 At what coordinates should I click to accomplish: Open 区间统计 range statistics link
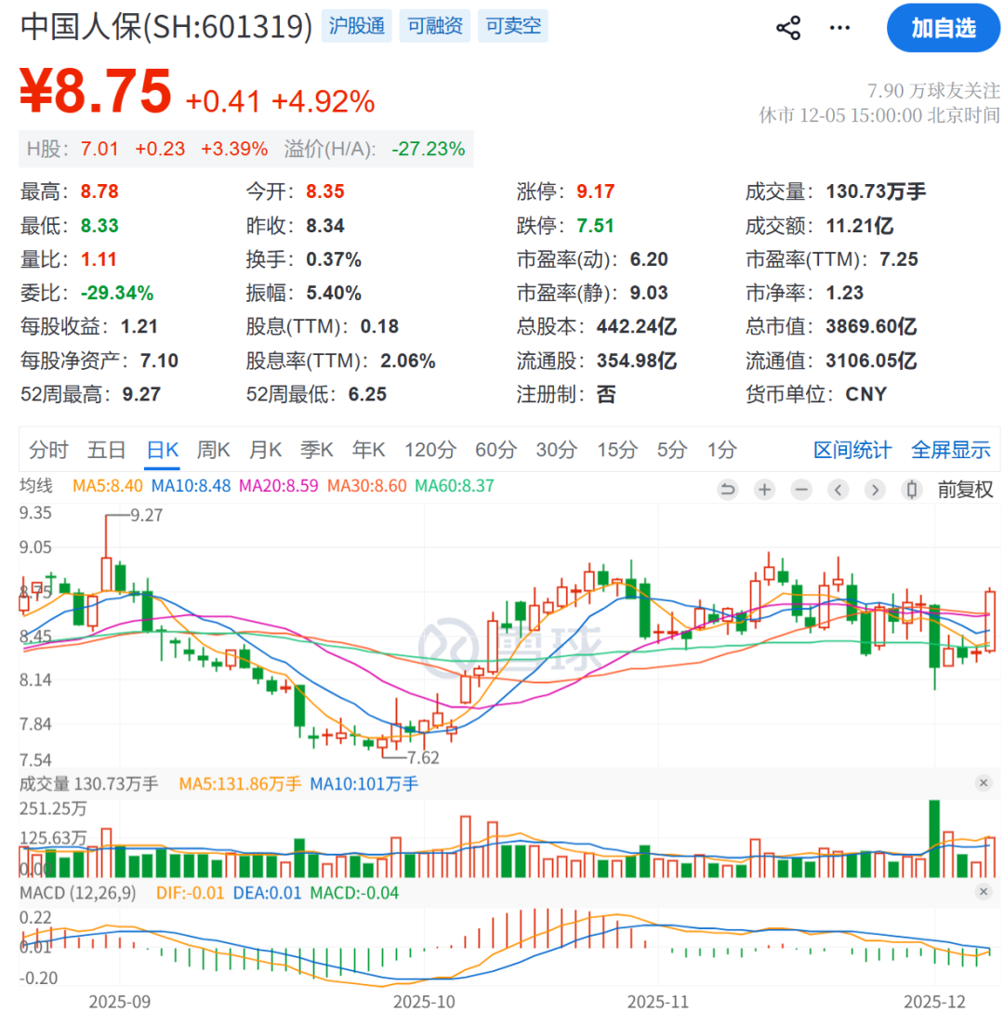point(852,451)
